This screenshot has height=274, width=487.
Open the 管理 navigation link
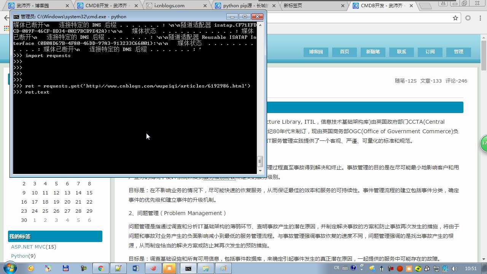click(458, 52)
